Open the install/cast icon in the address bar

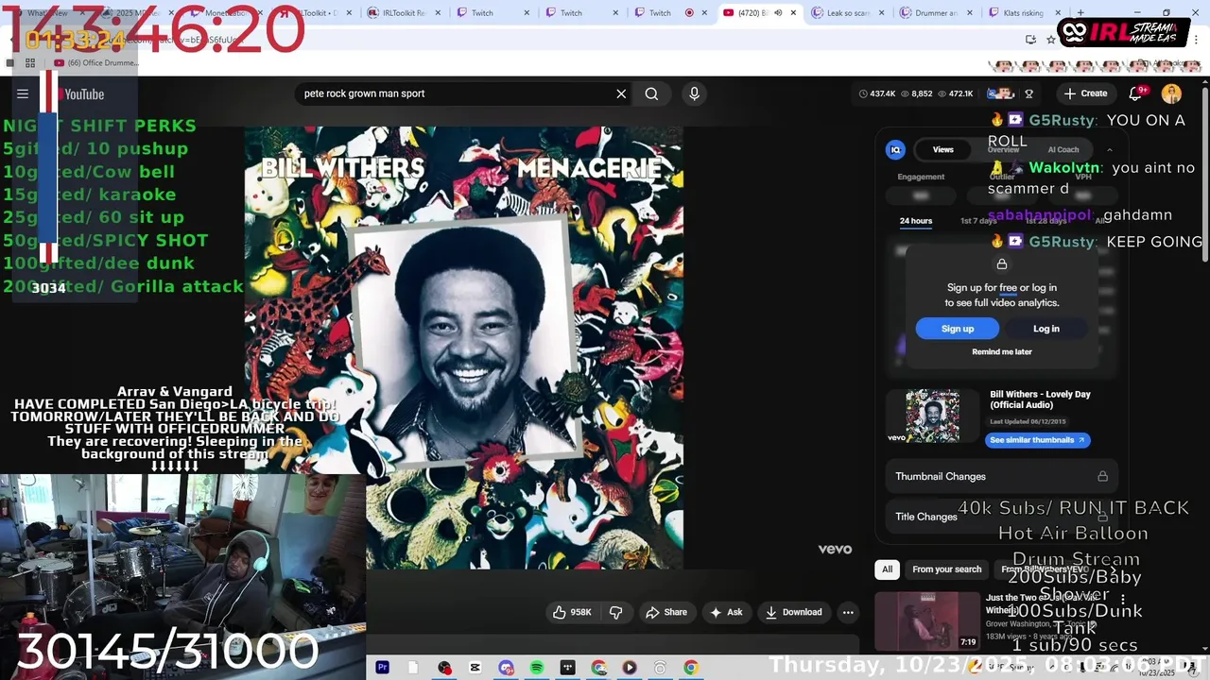1030,40
